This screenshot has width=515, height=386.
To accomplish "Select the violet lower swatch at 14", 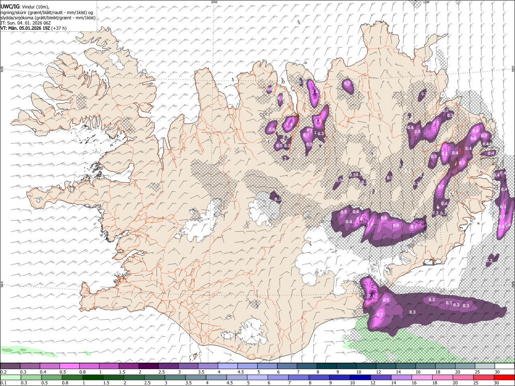I will click(x=401, y=377).
